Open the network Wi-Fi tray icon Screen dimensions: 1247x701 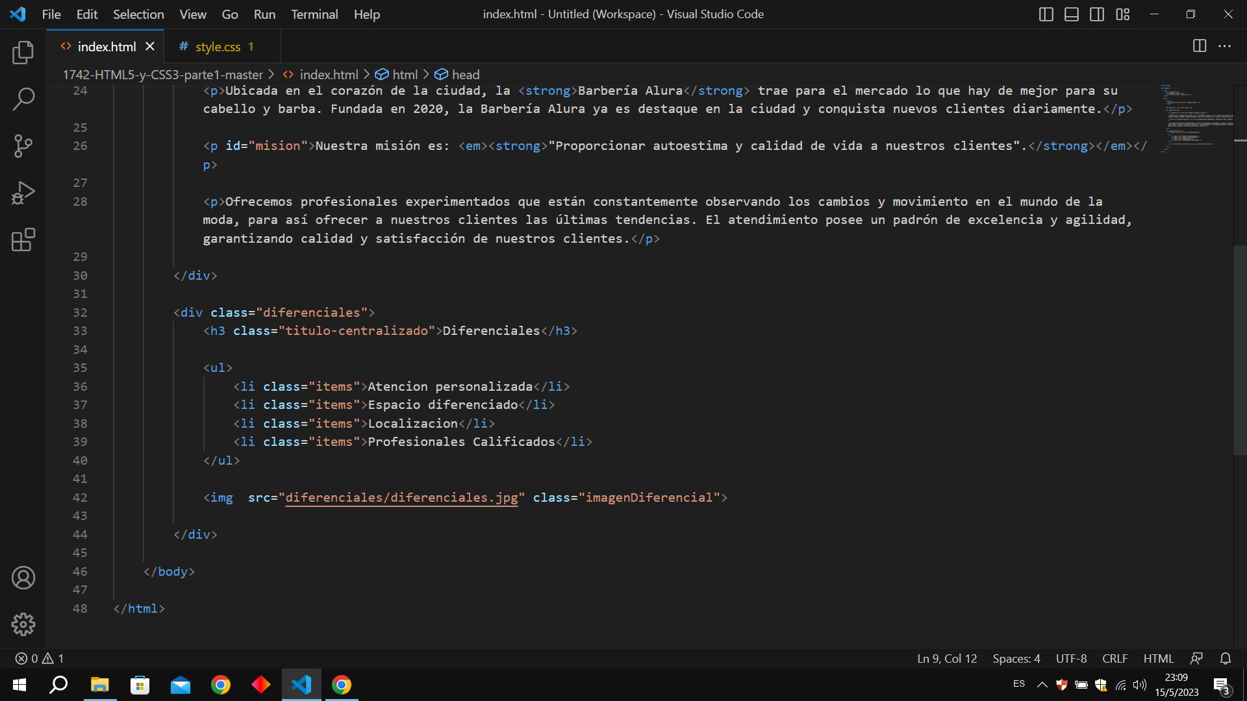[1121, 685]
